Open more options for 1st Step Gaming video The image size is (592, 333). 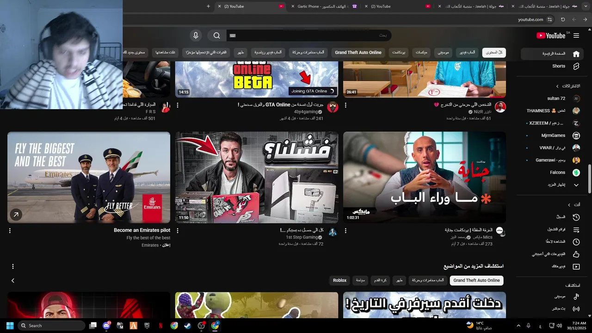[178, 230]
